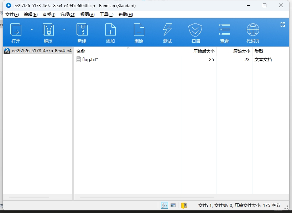Screen dimensions: 292x213
Task: Select the flag.txt file row
Action: (x=181, y=59)
